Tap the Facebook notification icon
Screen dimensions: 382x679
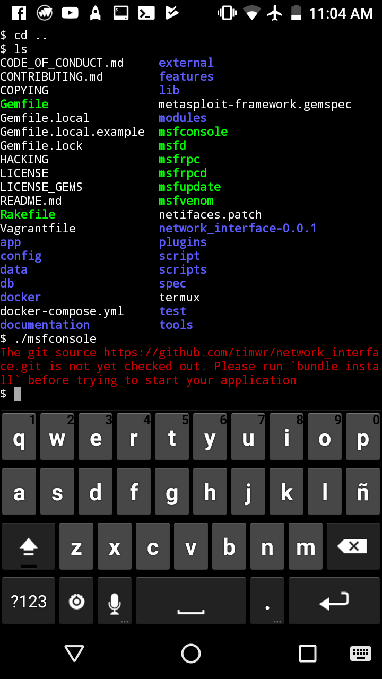click(19, 13)
